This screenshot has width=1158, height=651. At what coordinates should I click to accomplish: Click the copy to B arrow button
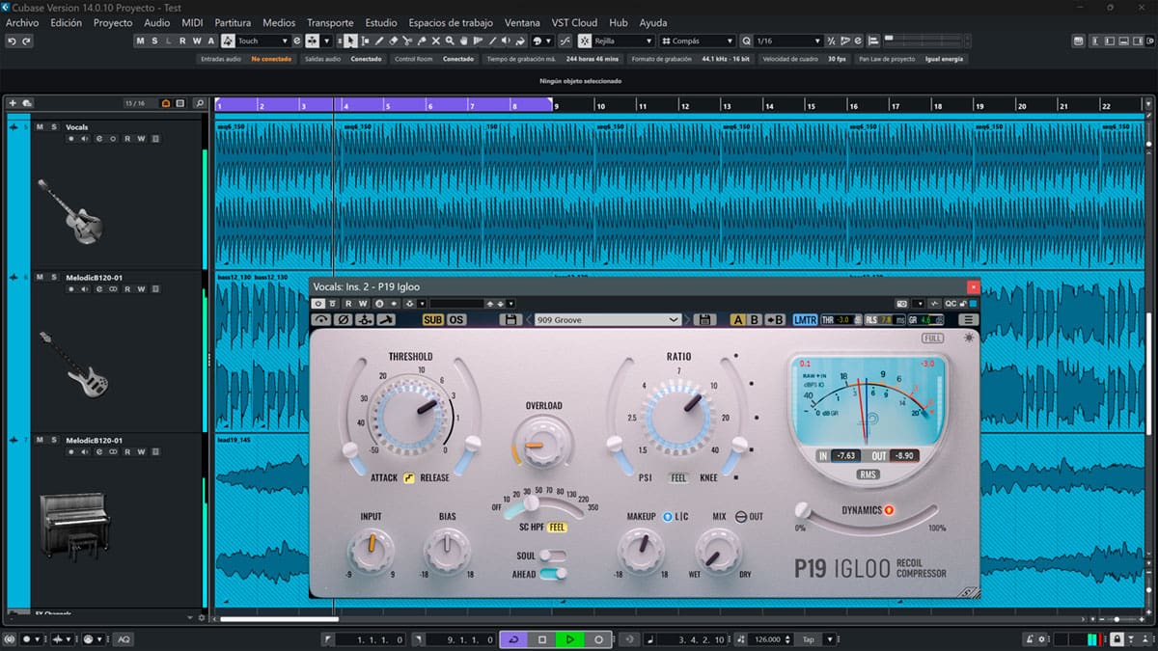774,319
